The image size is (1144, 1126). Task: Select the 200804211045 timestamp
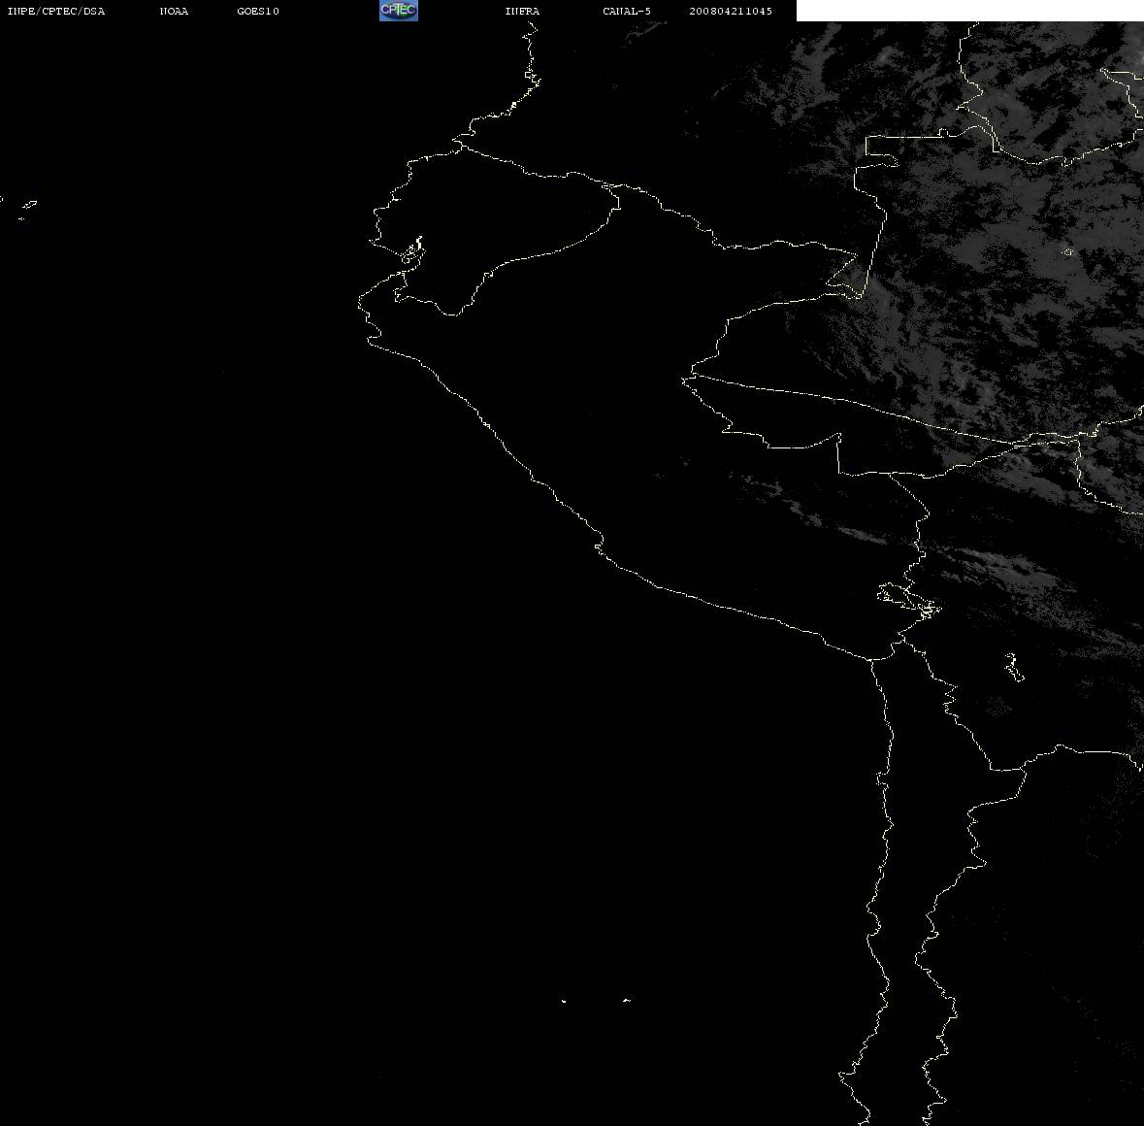pos(731,11)
